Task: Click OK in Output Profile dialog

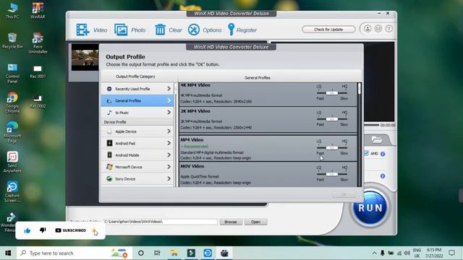Action: click(344, 194)
